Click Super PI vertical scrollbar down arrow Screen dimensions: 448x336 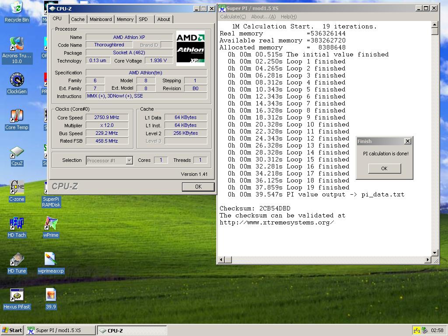(435, 252)
